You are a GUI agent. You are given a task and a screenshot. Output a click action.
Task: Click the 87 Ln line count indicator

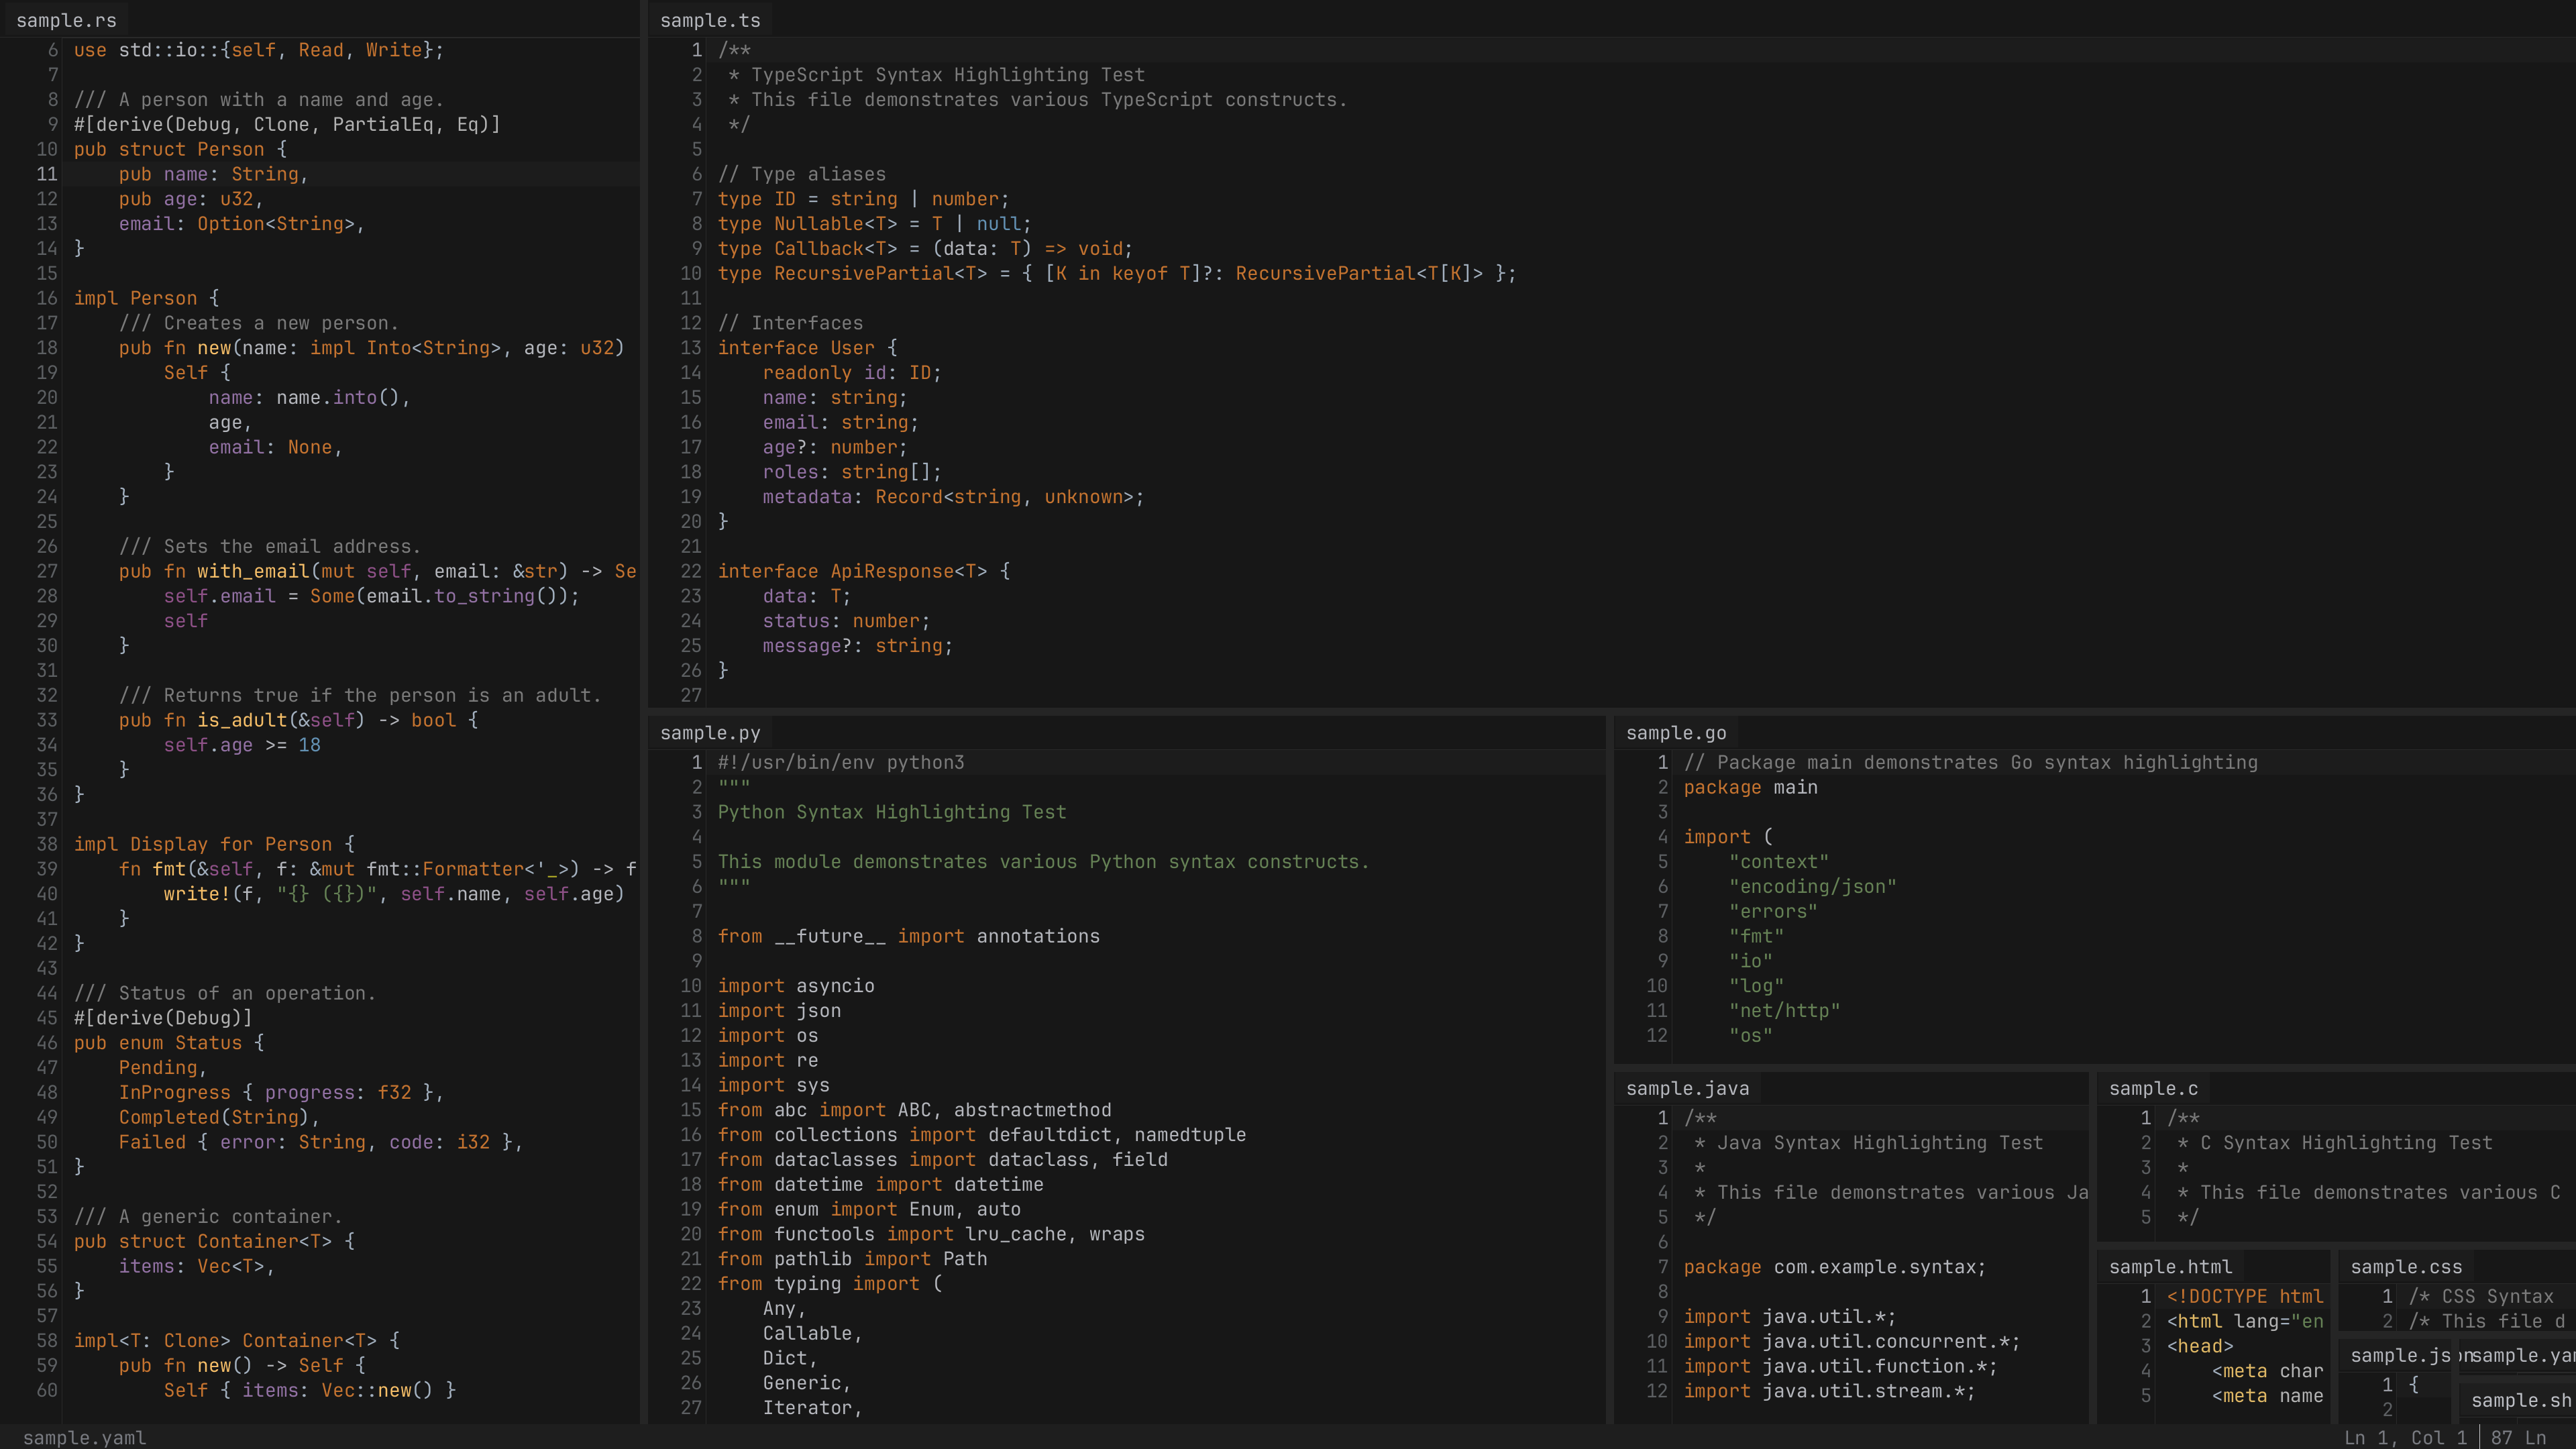[2518, 1437]
